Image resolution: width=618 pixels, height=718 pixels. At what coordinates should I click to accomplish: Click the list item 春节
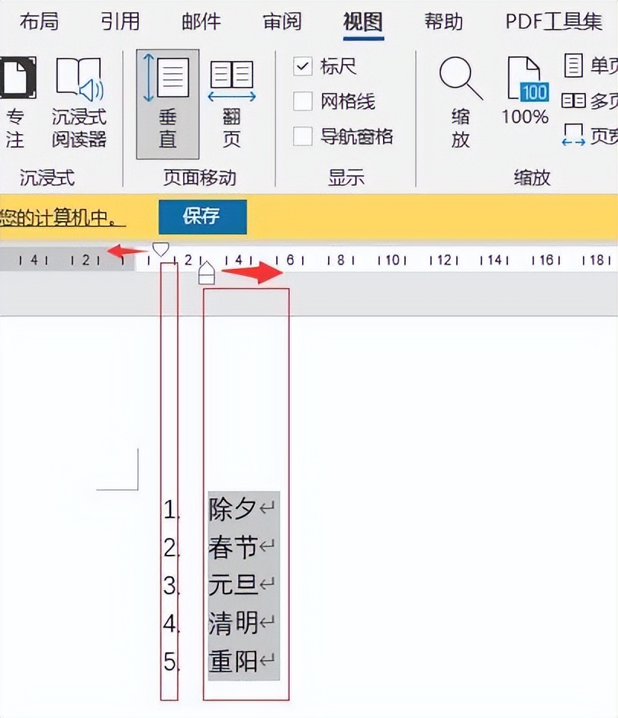[x=232, y=547]
